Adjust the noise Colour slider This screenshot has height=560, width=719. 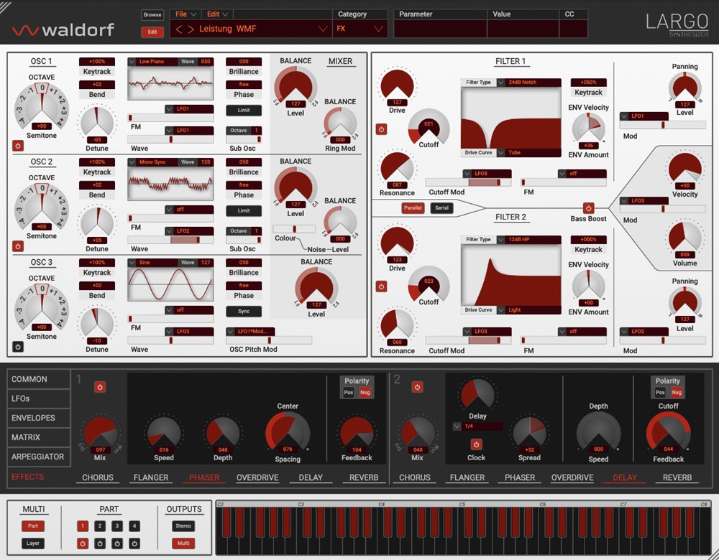[294, 228]
